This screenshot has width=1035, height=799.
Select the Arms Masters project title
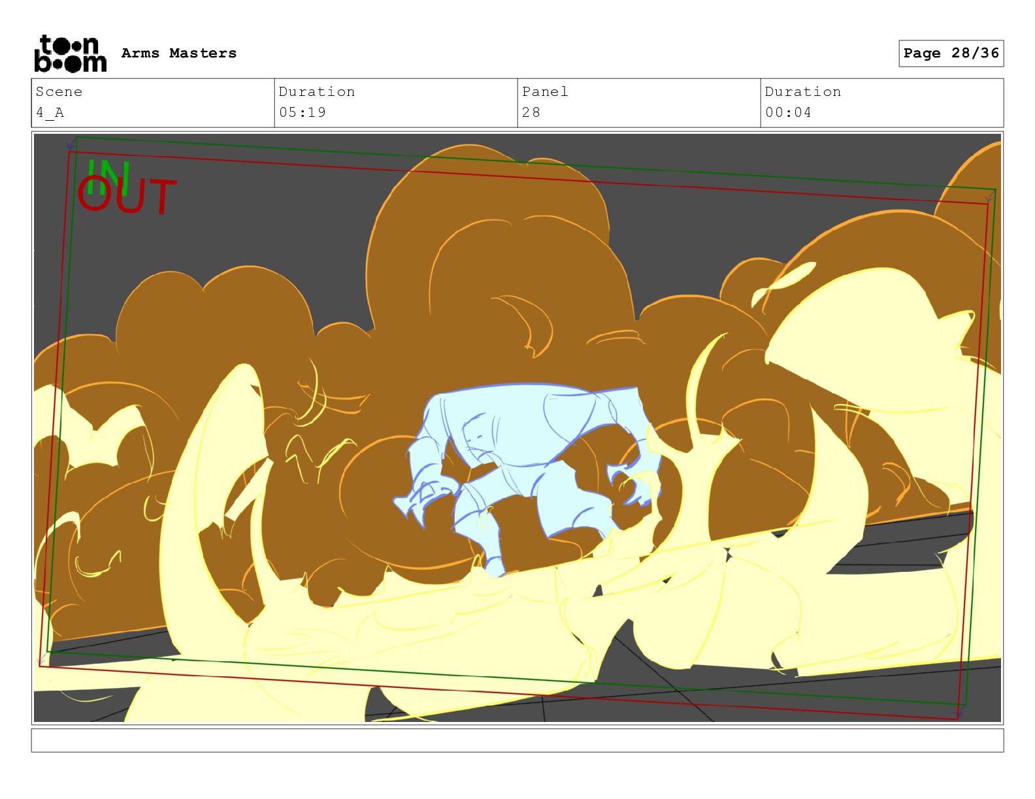click(x=178, y=54)
